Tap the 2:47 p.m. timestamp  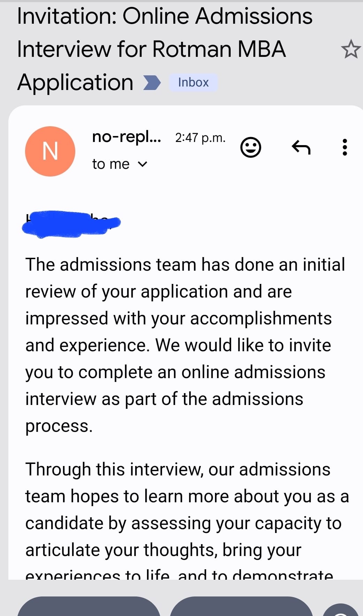tap(200, 138)
